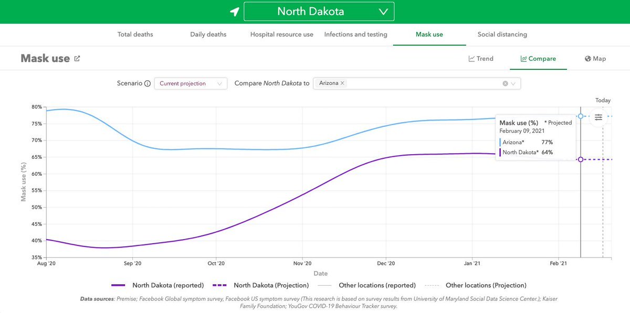630x313 pixels.
Task: Click the Social distancing label
Action: tap(502, 34)
